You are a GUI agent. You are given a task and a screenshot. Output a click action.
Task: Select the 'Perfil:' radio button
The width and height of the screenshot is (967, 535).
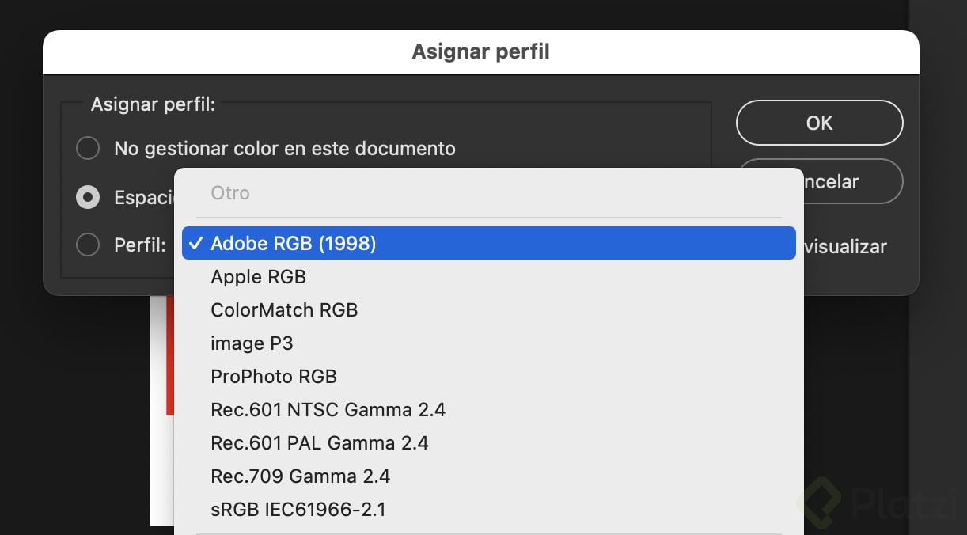88,245
